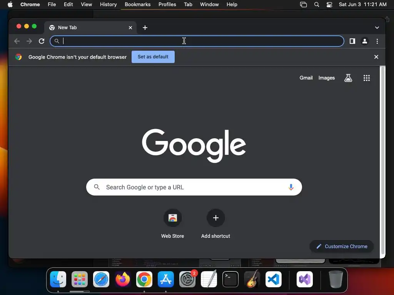
Task: Click the Stage Manager menu bar icon
Action: click(x=304, y=5)
